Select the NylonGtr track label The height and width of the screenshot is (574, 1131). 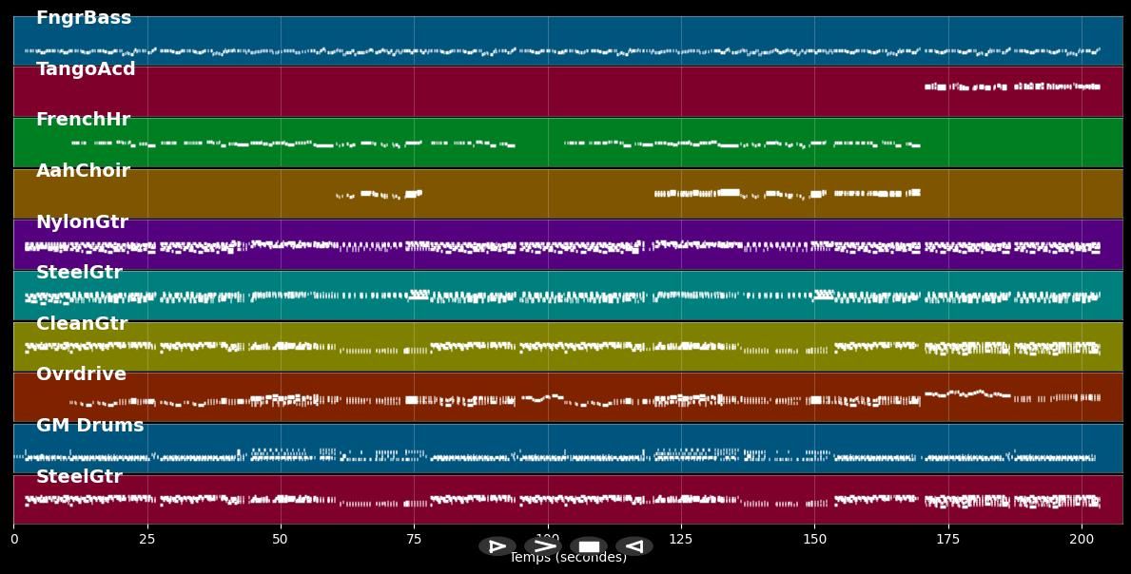(x=82, y=222)
